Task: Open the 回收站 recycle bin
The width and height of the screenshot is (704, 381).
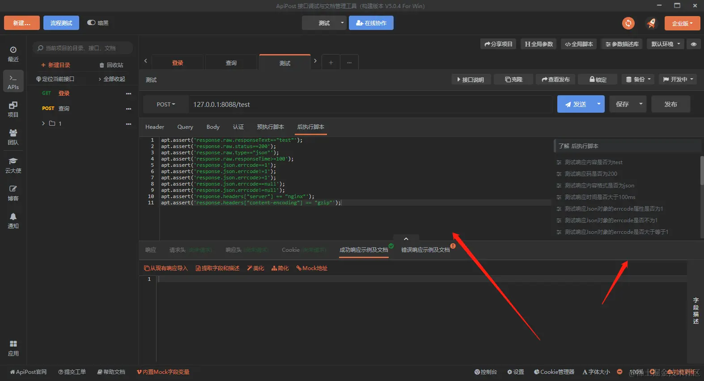Action: pos(111,65)
